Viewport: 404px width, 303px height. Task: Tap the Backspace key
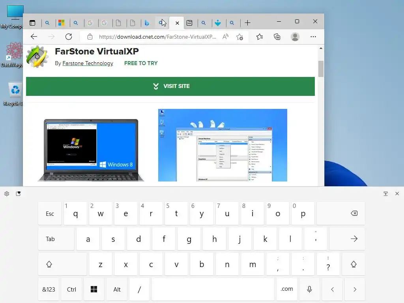click(341, 213)
